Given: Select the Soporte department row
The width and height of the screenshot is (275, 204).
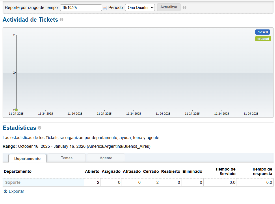Looking at the screenshot, I should (x=13, y=182).
